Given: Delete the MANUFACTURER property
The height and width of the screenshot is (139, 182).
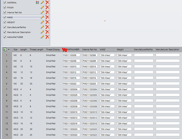Looking at the screenshot, I should coord(47,37).
